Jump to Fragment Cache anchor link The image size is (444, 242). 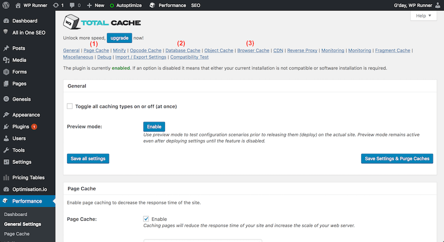pos(393,50)
